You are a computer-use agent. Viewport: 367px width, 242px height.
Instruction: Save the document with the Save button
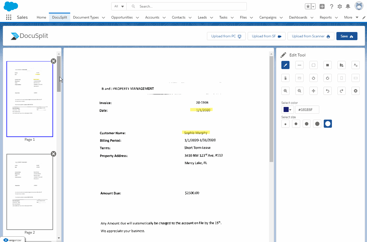[x=347, y=36]
